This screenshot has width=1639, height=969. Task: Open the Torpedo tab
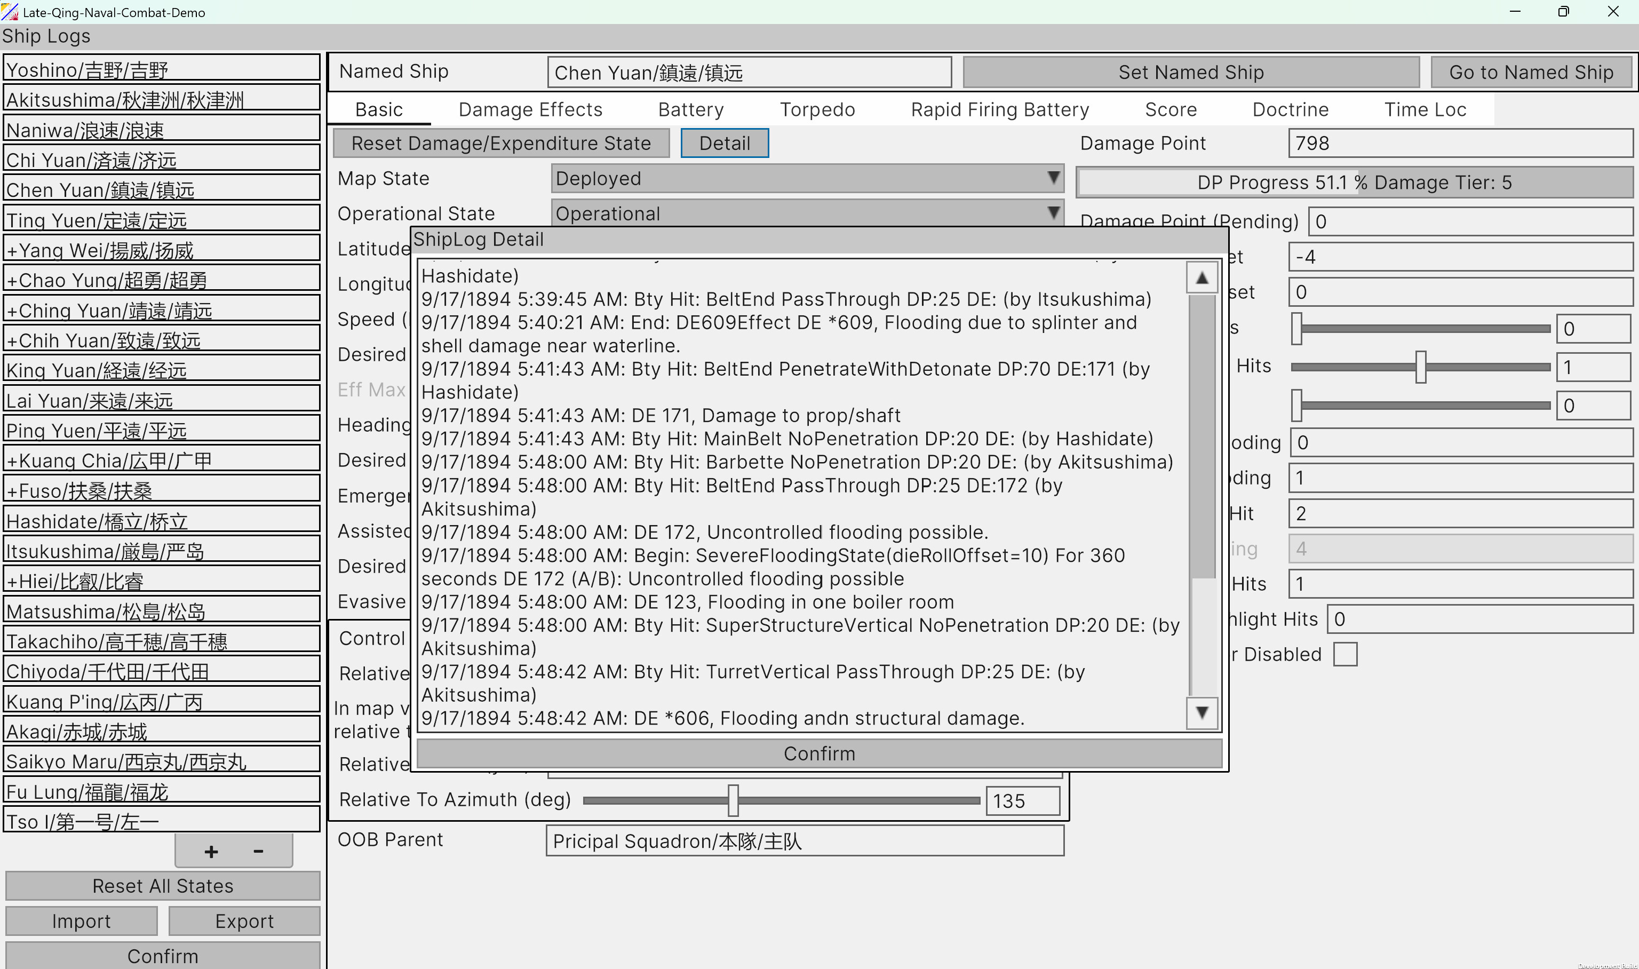coord(817,109)
